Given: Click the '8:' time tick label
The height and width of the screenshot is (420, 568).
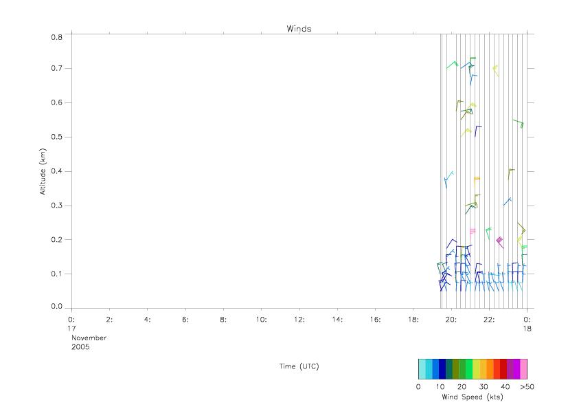Looking at the screenshot, I should point(223,320).
